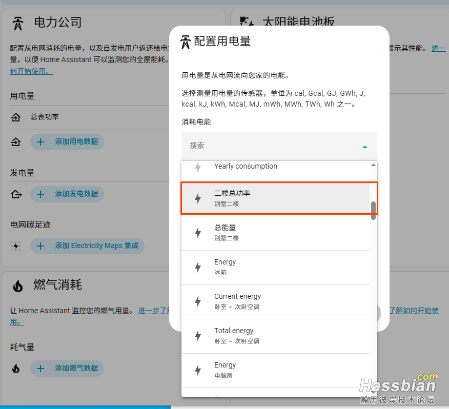Screen dimensions: 449x409
Task: Click the flame icon beside 燃气消耗
Action: coord(18,286)
